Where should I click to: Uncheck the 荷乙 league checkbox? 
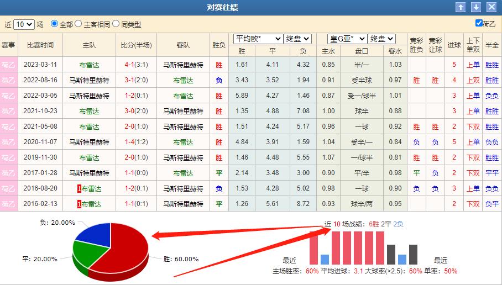pyautogui.click(x=479, y=23)
